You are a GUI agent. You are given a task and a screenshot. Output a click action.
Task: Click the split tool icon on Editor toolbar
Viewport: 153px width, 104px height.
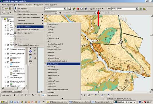pos(60,13)
